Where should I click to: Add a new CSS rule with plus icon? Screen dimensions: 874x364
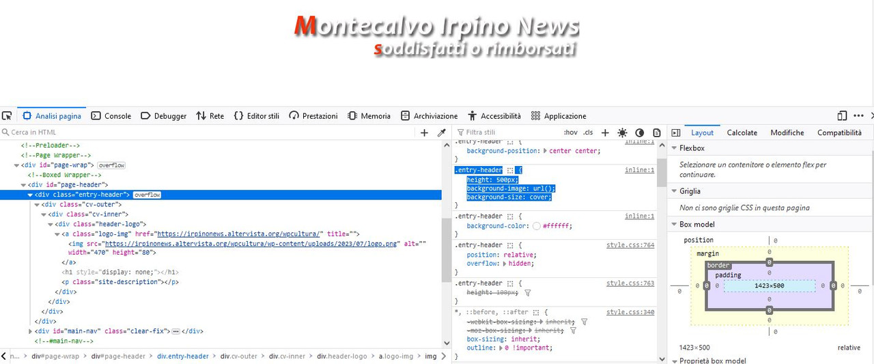coord(605,132)
